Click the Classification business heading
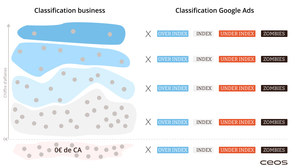The width and height of the screenshot is (294, 168). click(70, 10)
